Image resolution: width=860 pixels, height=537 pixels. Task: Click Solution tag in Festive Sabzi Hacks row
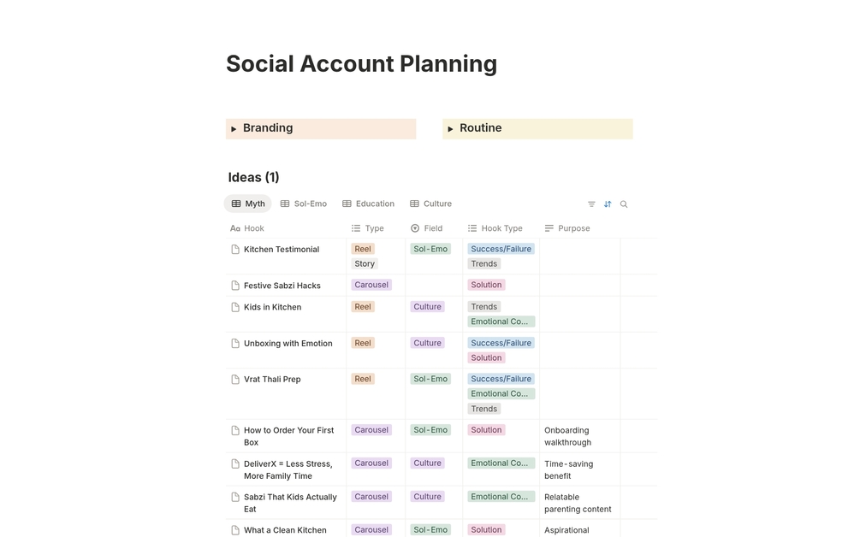point(485,285)
